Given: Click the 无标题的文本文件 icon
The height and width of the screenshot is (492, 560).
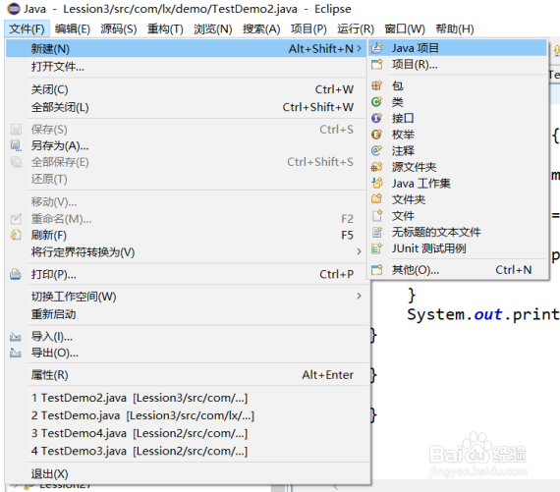Looking at the screenshot, I should click(x=377, y=232).
